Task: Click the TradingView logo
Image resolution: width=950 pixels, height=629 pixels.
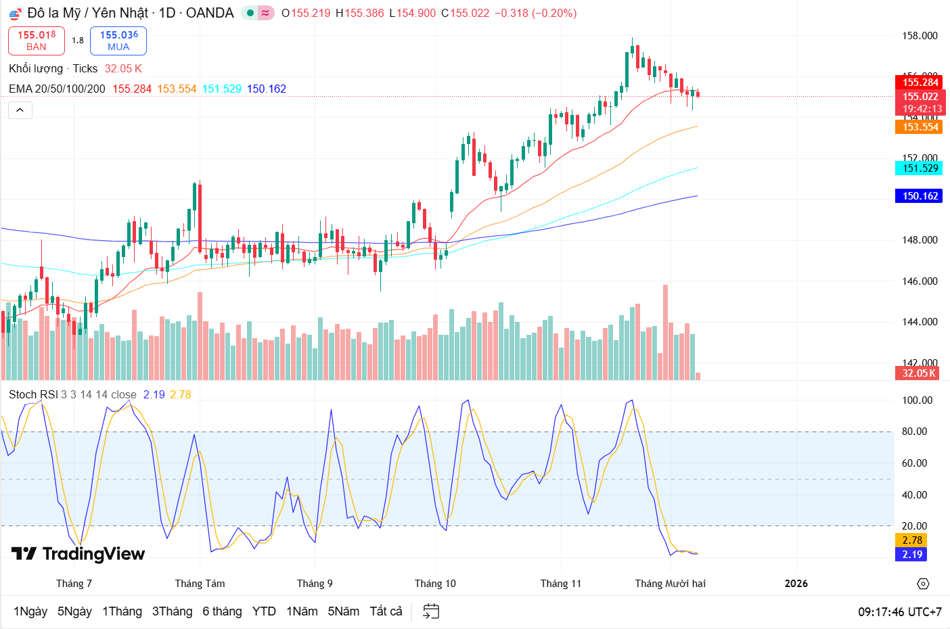Action: 78,554
